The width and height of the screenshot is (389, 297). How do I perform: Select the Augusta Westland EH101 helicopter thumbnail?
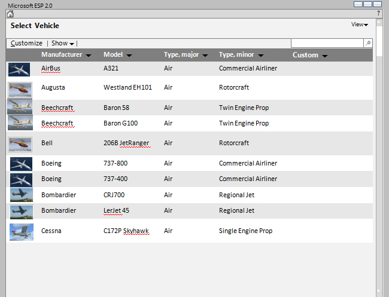tap(20, 90)
